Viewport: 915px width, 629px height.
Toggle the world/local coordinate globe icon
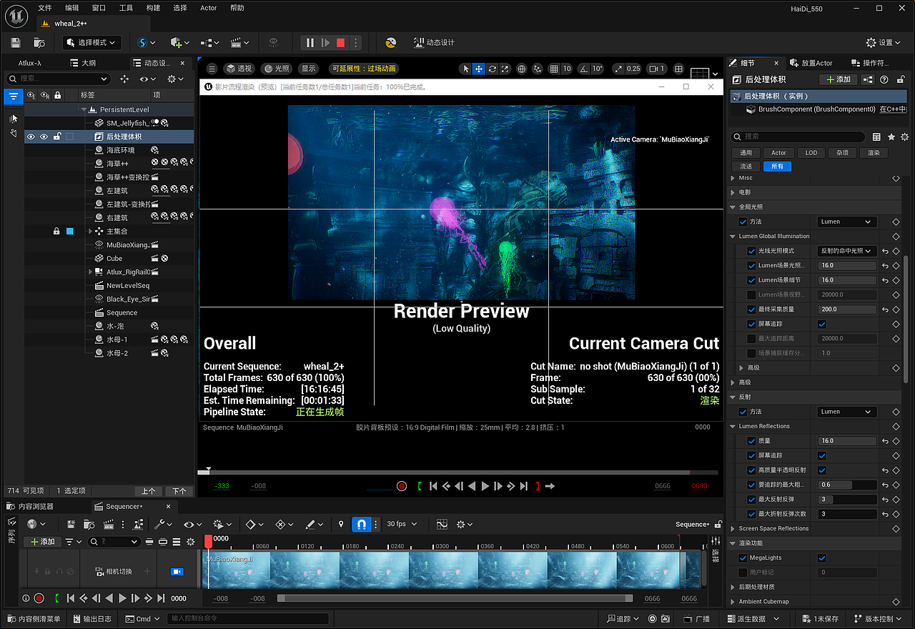[522, 69]
